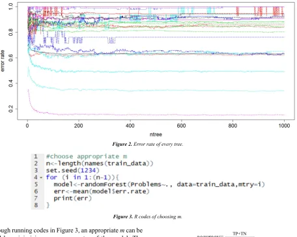297x237 pixels.
Task: Click the 'TP+TN' formula numerator
Action: click(240, 234)
